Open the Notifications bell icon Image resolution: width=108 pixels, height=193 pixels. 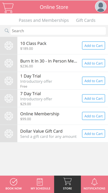94,182
